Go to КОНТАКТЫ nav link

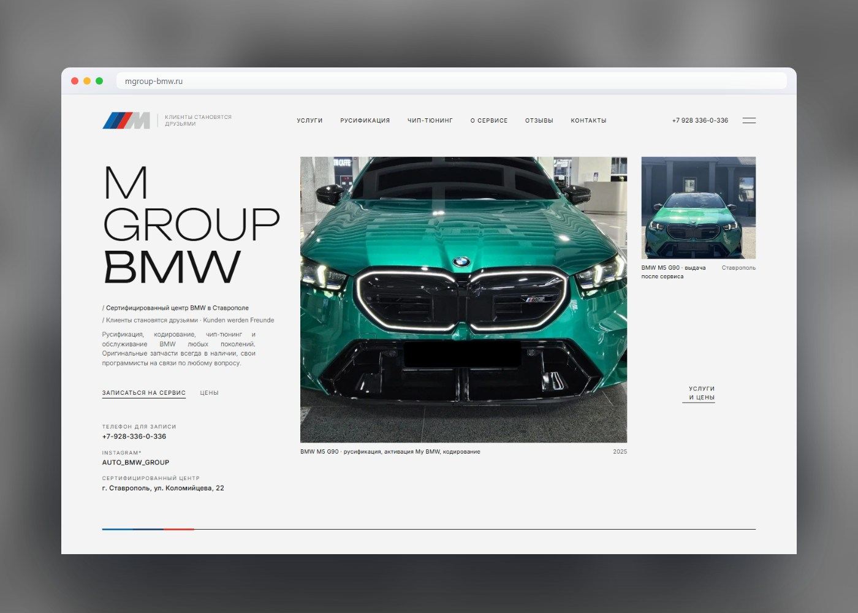(x=588, y=121)
